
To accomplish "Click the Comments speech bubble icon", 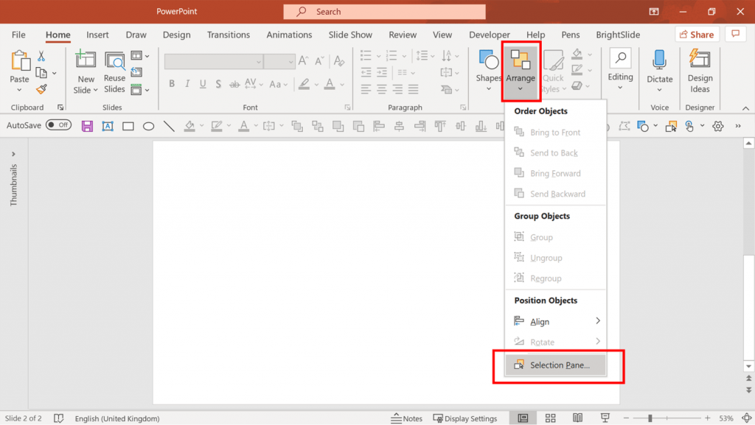I will coord(735,34).
